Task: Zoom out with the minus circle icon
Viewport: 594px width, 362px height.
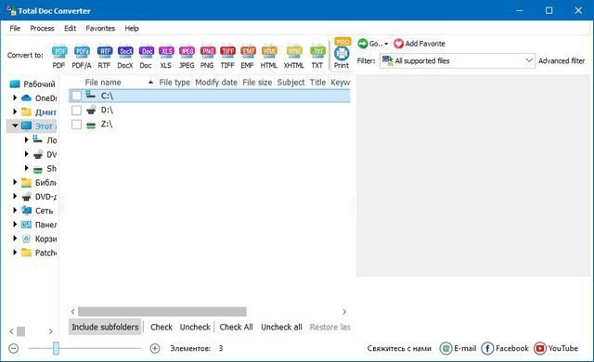Action: [14, 348]
